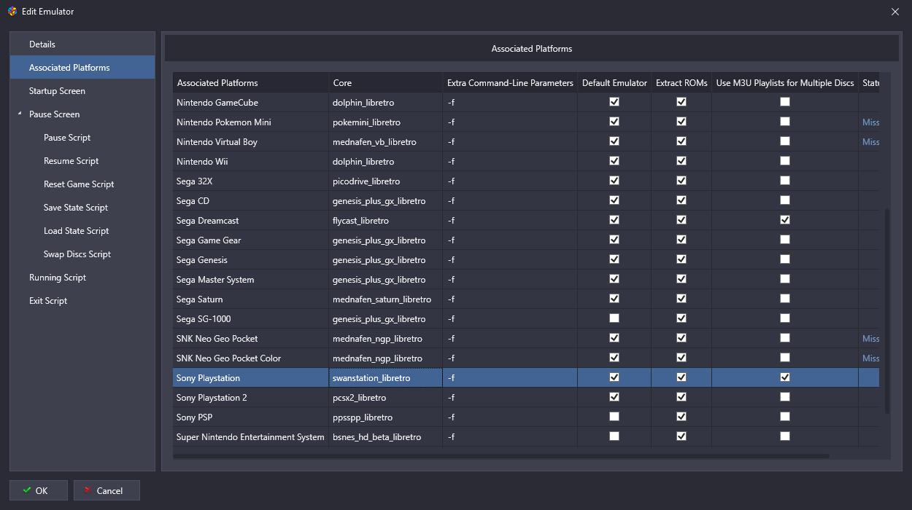912x510 pixels.
Task: Open the Details section
Action: [x=82, y=44]
